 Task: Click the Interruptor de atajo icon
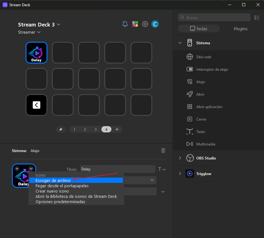(x=190, y=69)
